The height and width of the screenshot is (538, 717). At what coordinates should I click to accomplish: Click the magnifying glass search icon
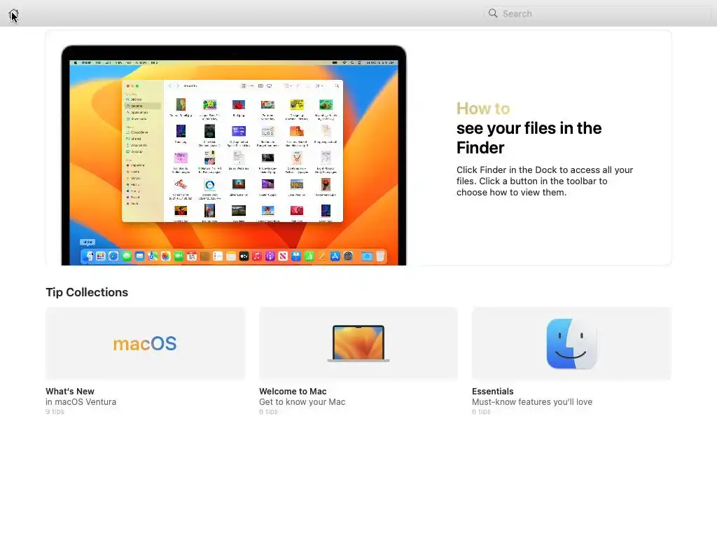[492, 13]
